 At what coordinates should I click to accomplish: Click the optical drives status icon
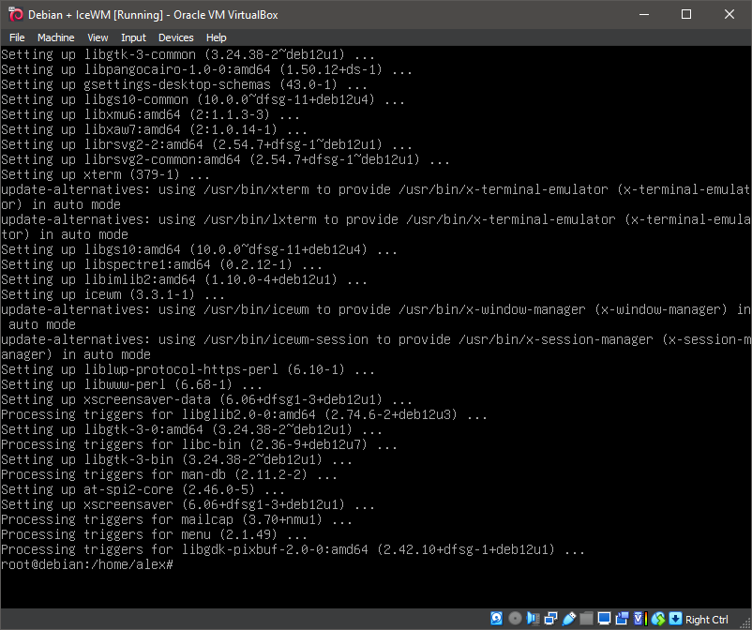(x=515, y=619)
